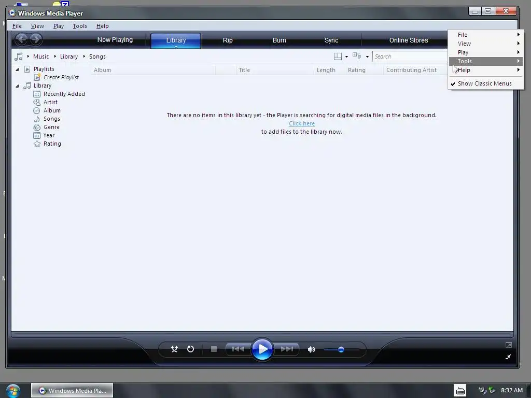The height and width of the screenshot is (398, 531).
Task: Click the Recently Added icon
Action: pyautogui.click(x=37, y=94)
